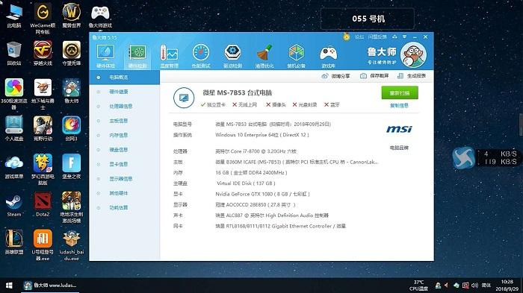
Task: Open 问题反馈 feedback link
Action: tap(377, 37)
